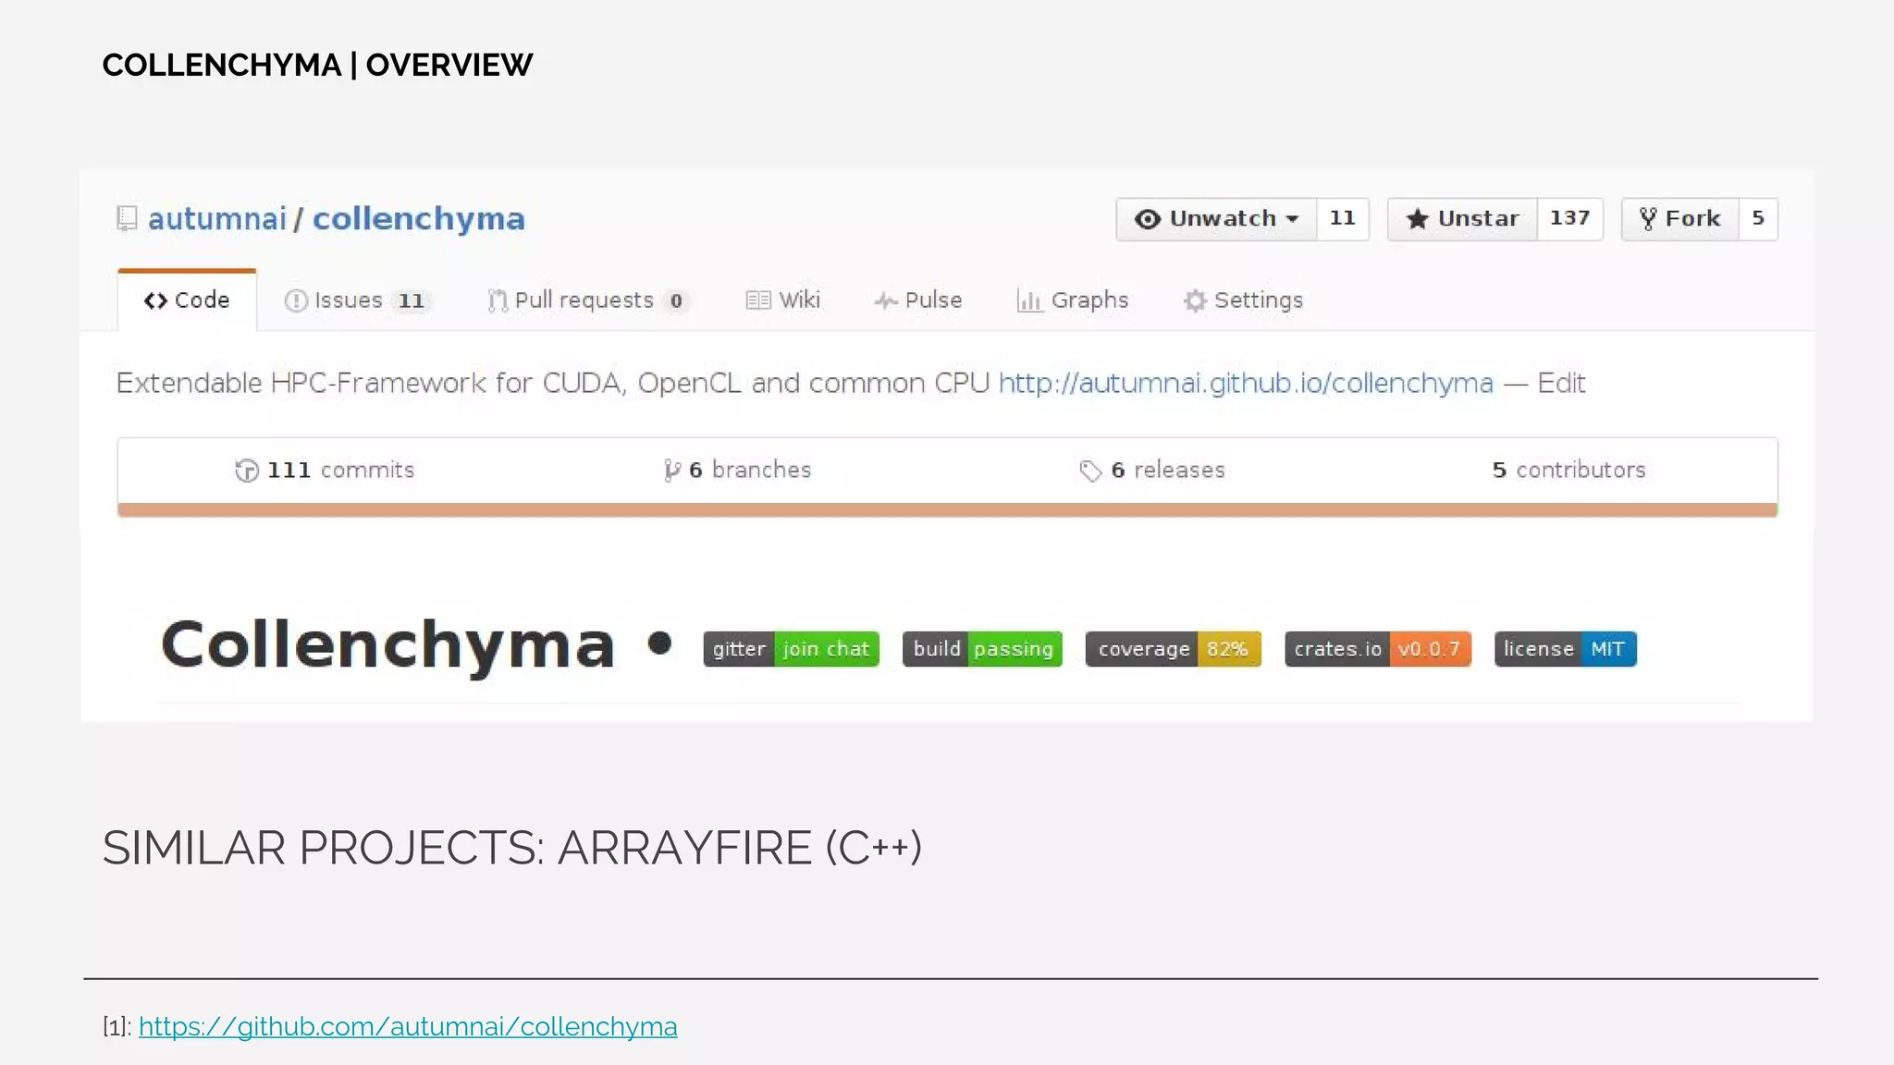Switch to the Pull requests tab
1894x1065 pixels.
pyautogui.click(x=588, y=300)
